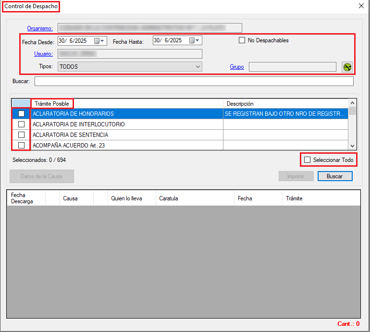The height and width of the screenshot is (332, 370).
Task: Open the Fecha Desde calendar picker
Action: coord(99,41)
